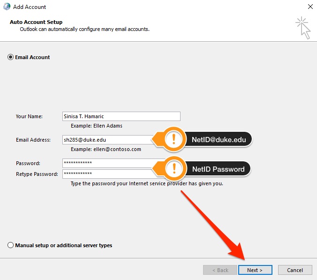This screenshot has height=280, width=317.
Task: Close the Add Account window
Action: click(x=310, y=7)
